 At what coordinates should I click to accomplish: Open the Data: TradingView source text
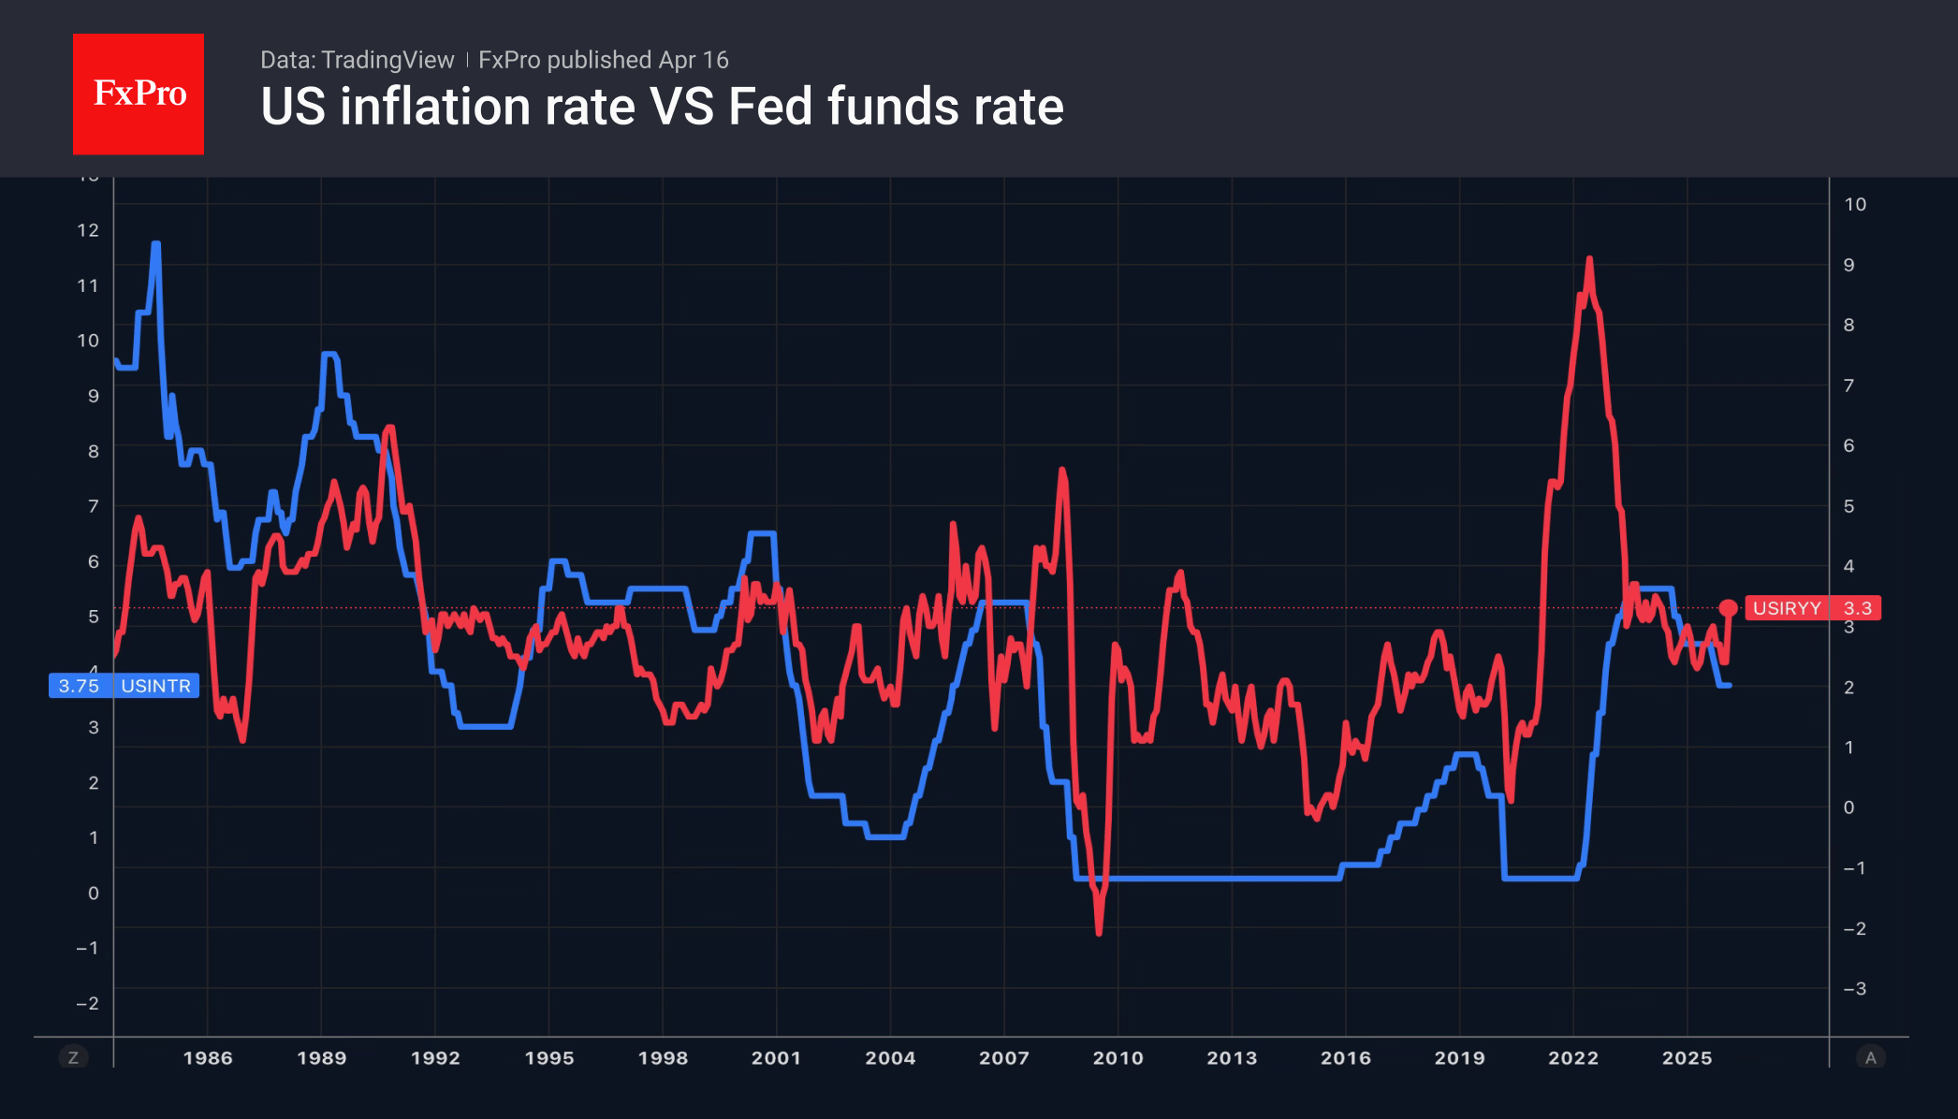click(357, 60)
